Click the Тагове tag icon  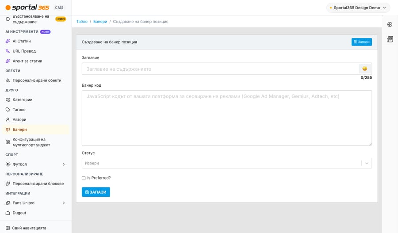[x=8, y=110]
